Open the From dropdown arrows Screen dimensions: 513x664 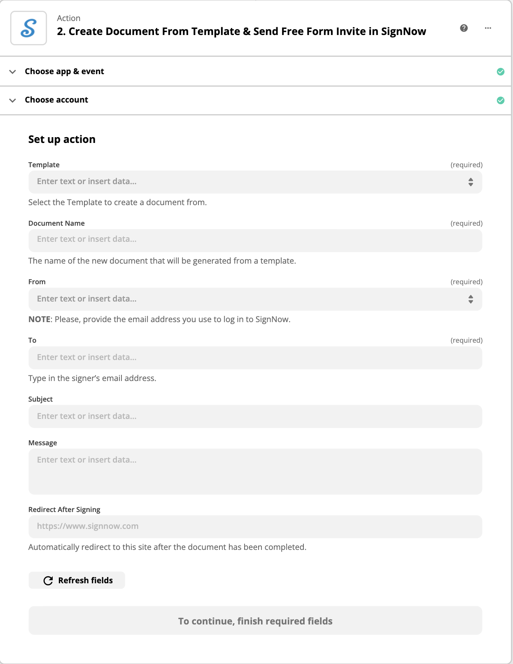(x=470, y=299)
